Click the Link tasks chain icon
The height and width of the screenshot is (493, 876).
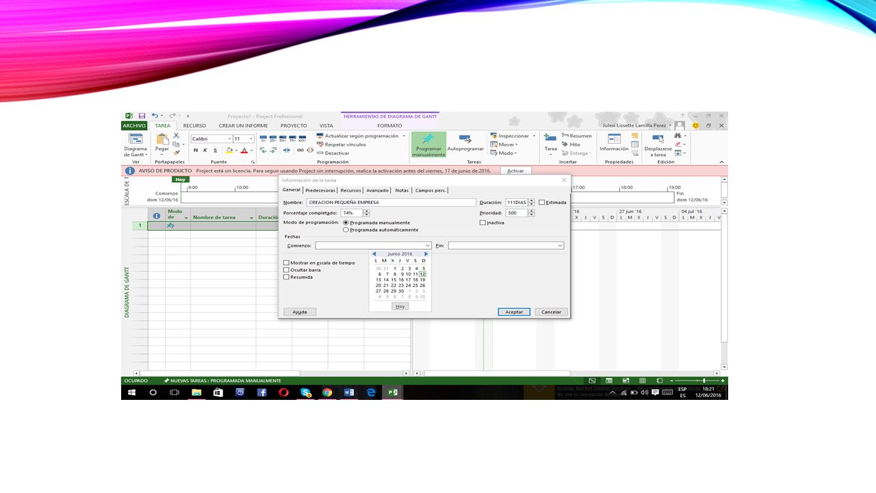coord(300,150)
